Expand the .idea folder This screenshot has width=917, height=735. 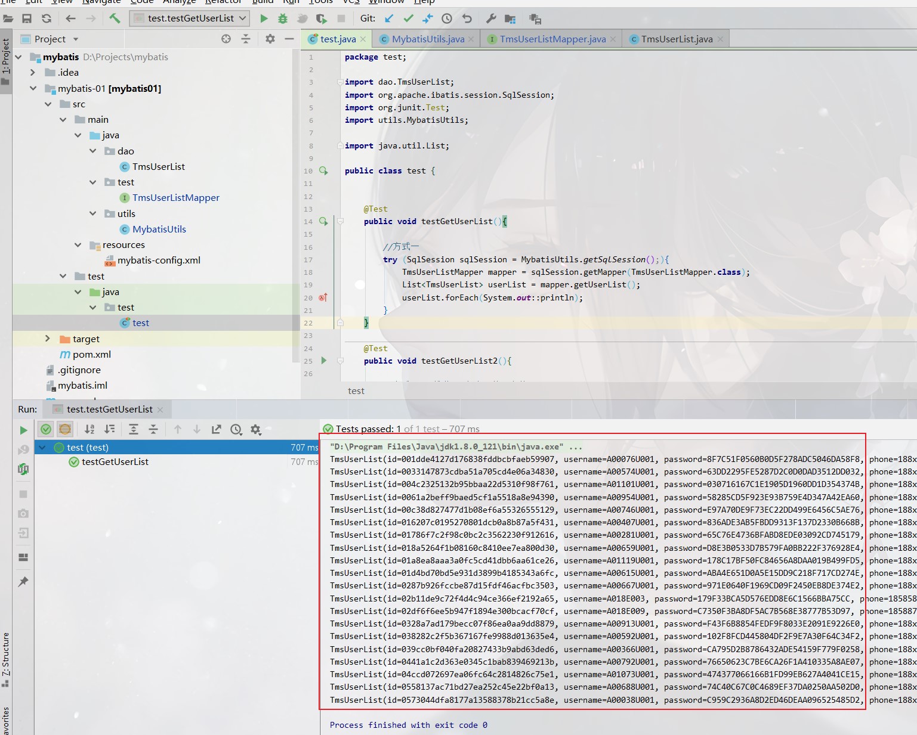tap(33, 72)
